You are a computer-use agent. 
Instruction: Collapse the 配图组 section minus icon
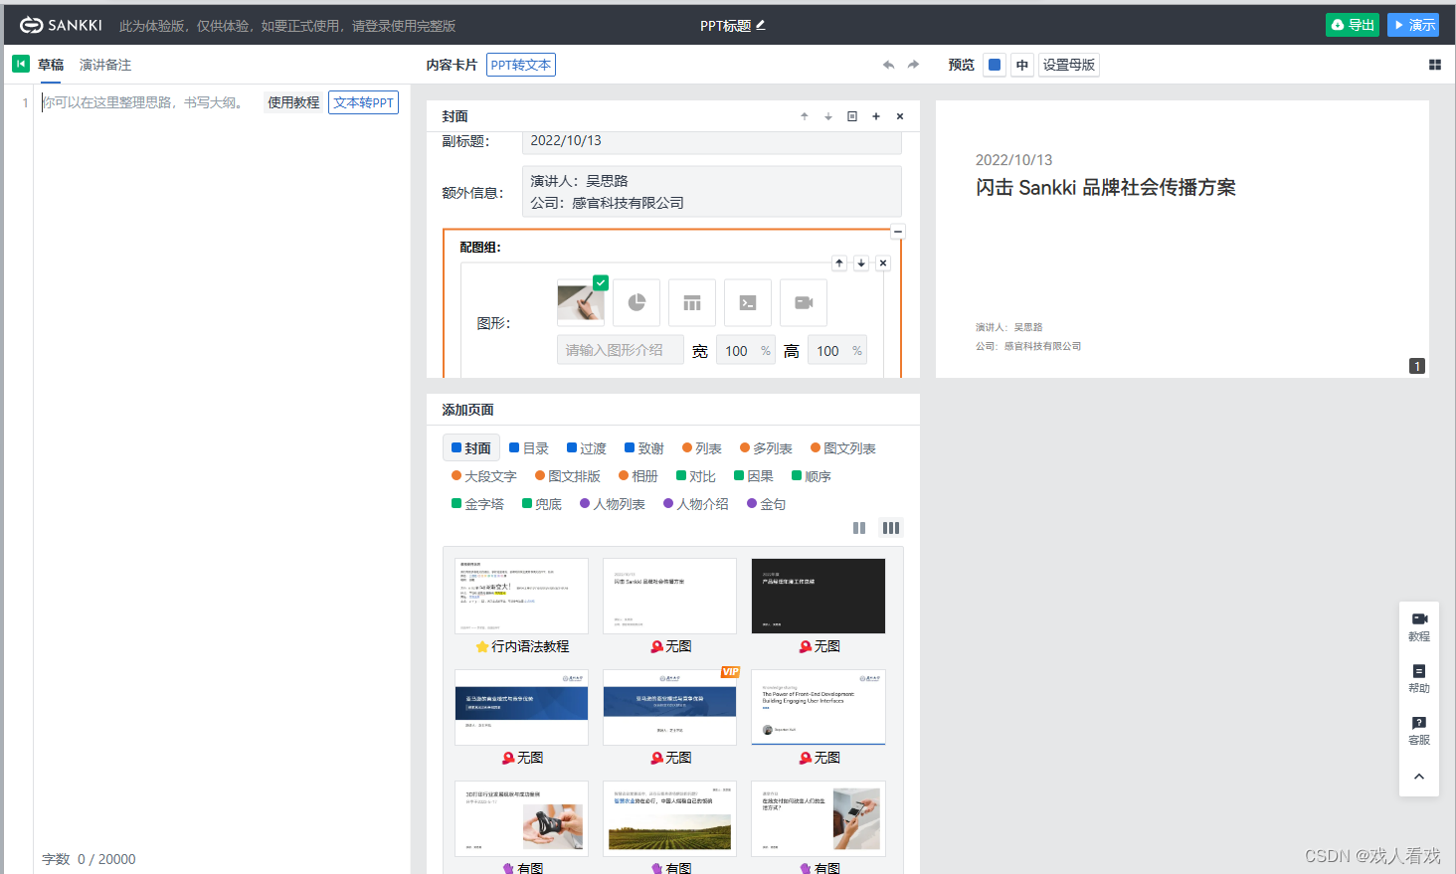point(898,232)
